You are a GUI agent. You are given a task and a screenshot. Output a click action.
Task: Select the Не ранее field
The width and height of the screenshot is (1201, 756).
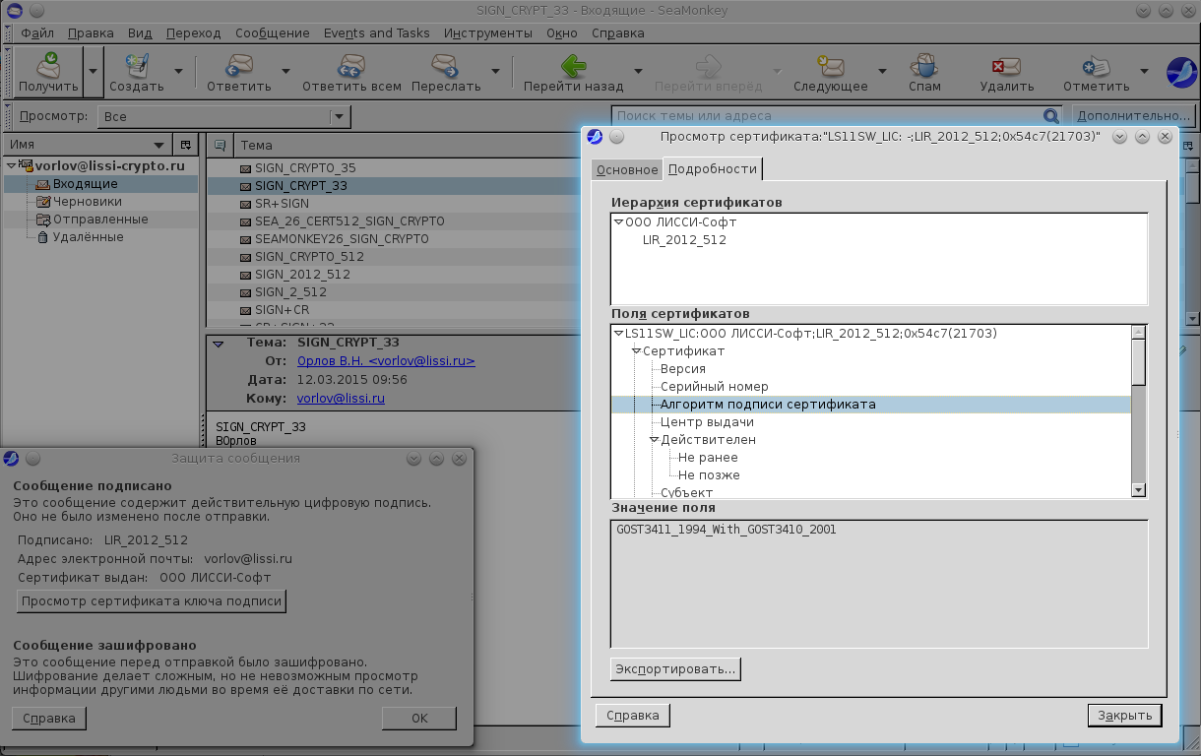pyautogui.click(x=708, y=458)
